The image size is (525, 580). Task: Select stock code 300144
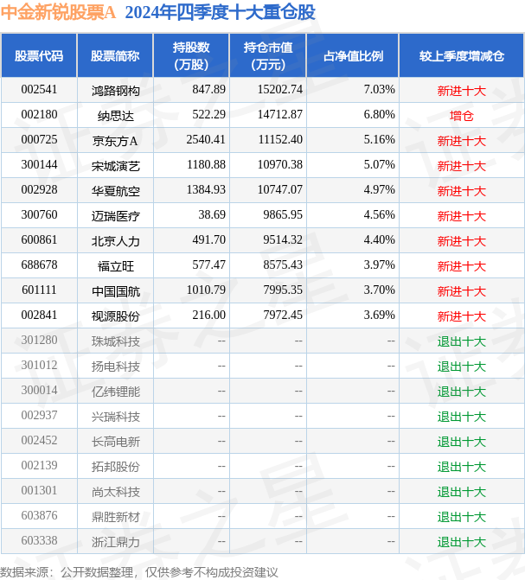pyautogui.click(x=39, y=164)
